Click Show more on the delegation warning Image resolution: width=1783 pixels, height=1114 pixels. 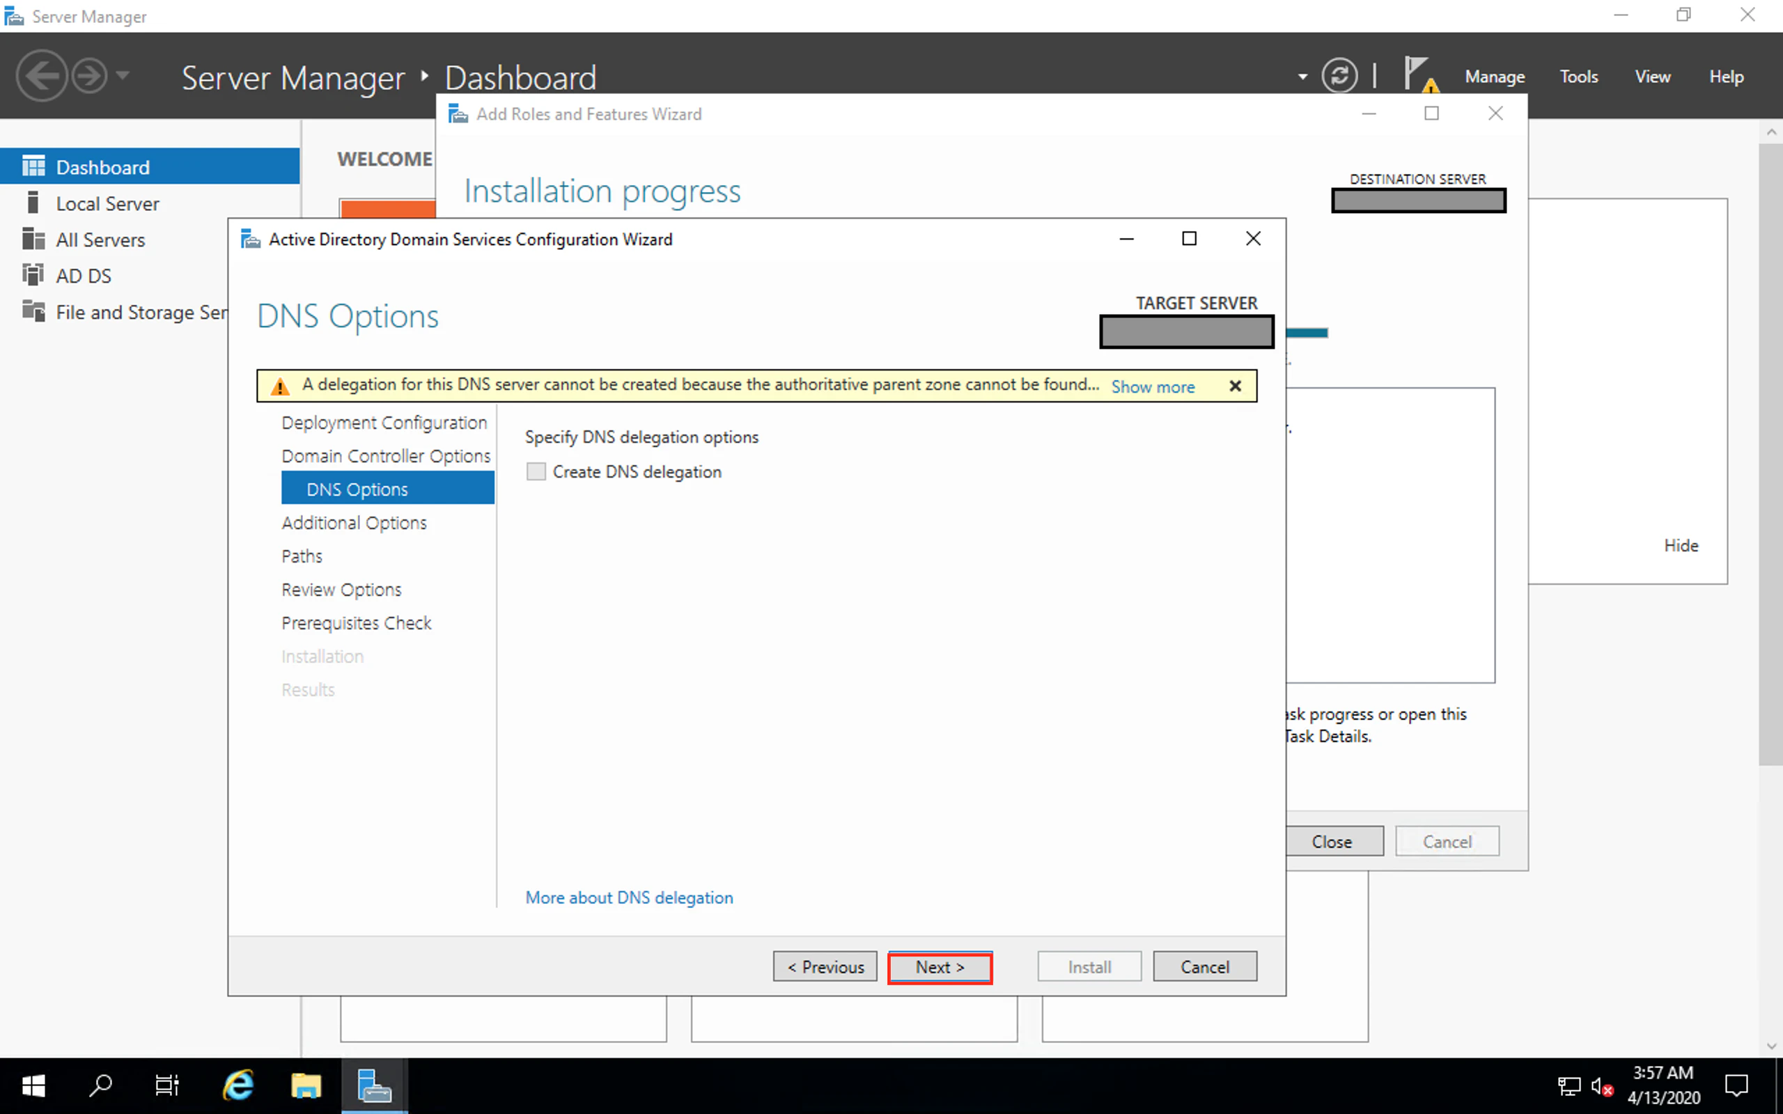click(1152, 387)
